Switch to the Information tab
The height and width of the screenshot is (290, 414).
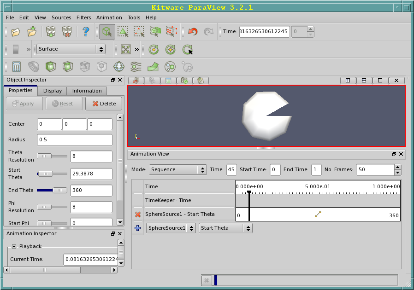pyautogui.click(x=87, y=91)
